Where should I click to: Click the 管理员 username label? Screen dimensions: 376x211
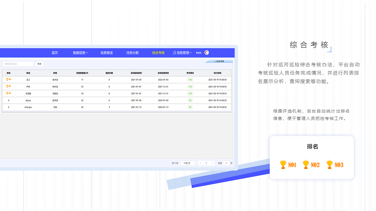point(199,53)
